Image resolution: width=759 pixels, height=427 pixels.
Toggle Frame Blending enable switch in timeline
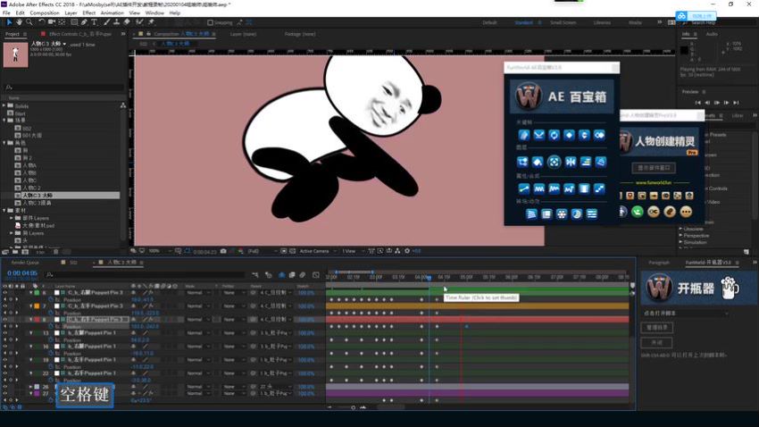coord(292,275)
